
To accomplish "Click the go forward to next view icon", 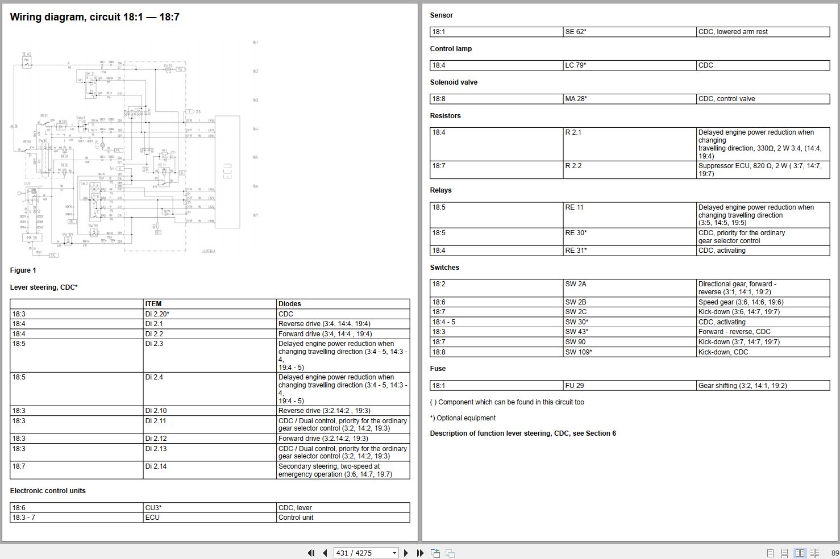I will 450,553.
